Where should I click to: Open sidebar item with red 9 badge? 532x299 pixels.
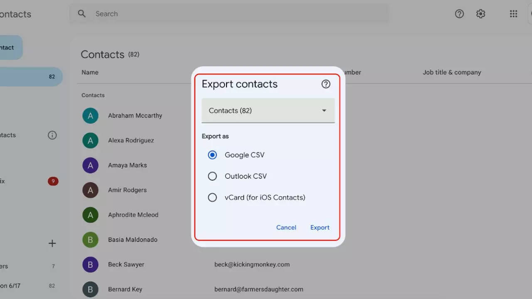click(29, 181)
